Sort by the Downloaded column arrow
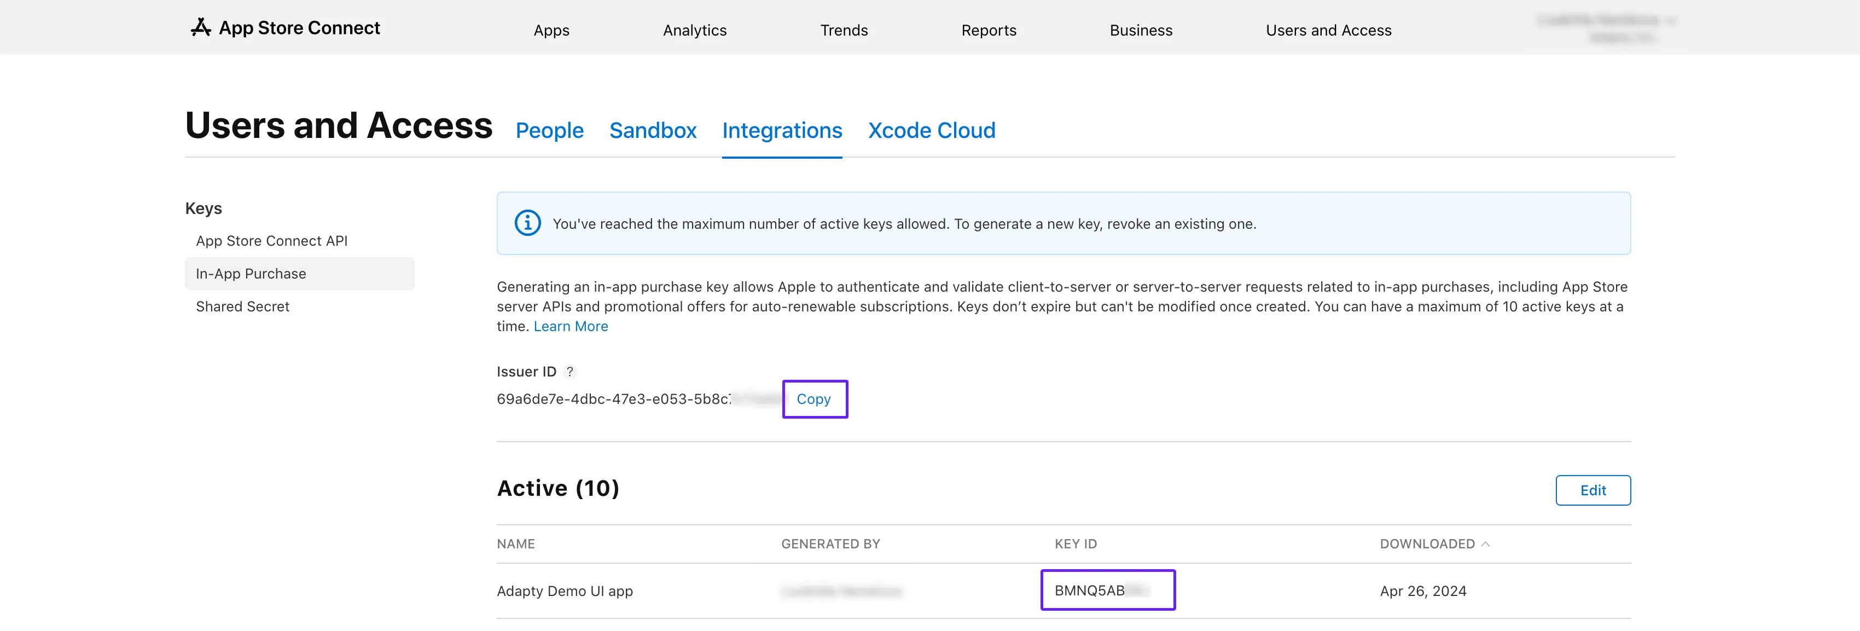The width and height of the screenshot is (1860, 631). [1485, 545]
